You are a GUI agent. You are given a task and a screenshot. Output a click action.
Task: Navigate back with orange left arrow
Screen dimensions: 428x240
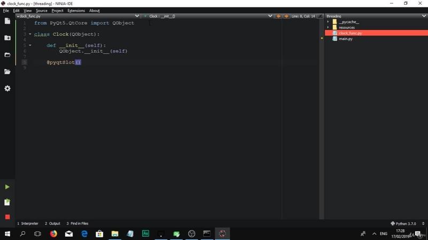click(x=278, y=17)
